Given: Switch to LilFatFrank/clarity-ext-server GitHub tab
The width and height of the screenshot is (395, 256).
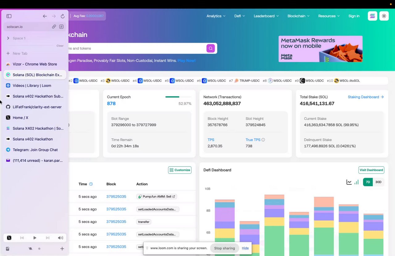Looking at the screenshot, I should (x=35, y=107).
